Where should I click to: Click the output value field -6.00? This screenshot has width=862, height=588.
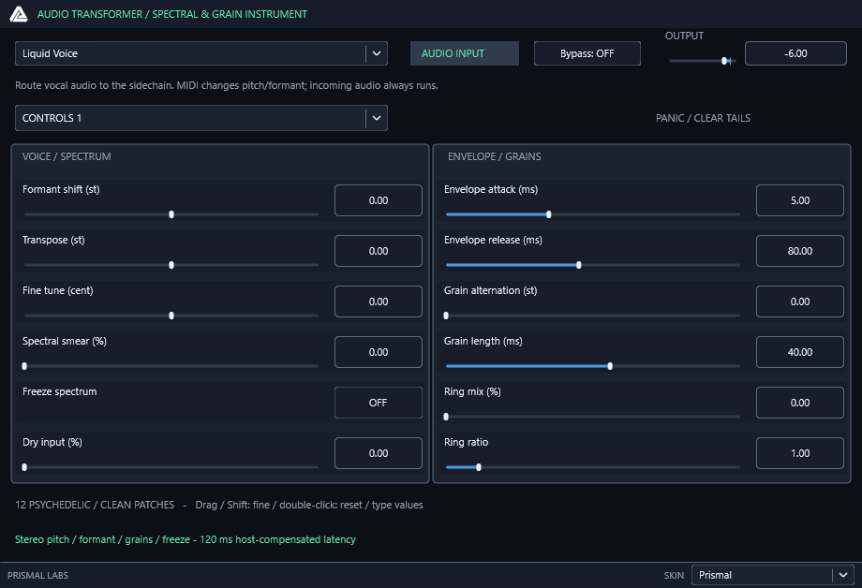pos(795,53)
